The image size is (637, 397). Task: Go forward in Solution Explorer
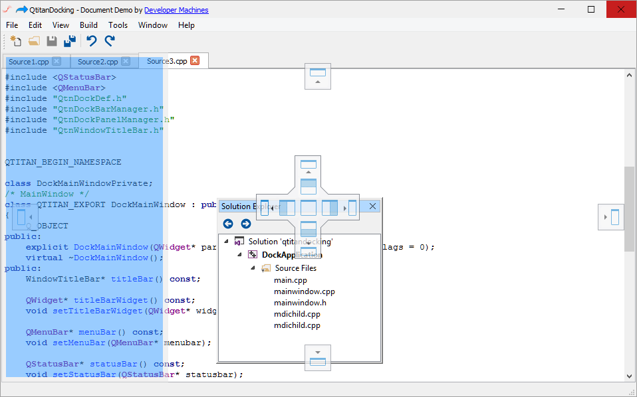pyautogui.click(x=246, y=224)
